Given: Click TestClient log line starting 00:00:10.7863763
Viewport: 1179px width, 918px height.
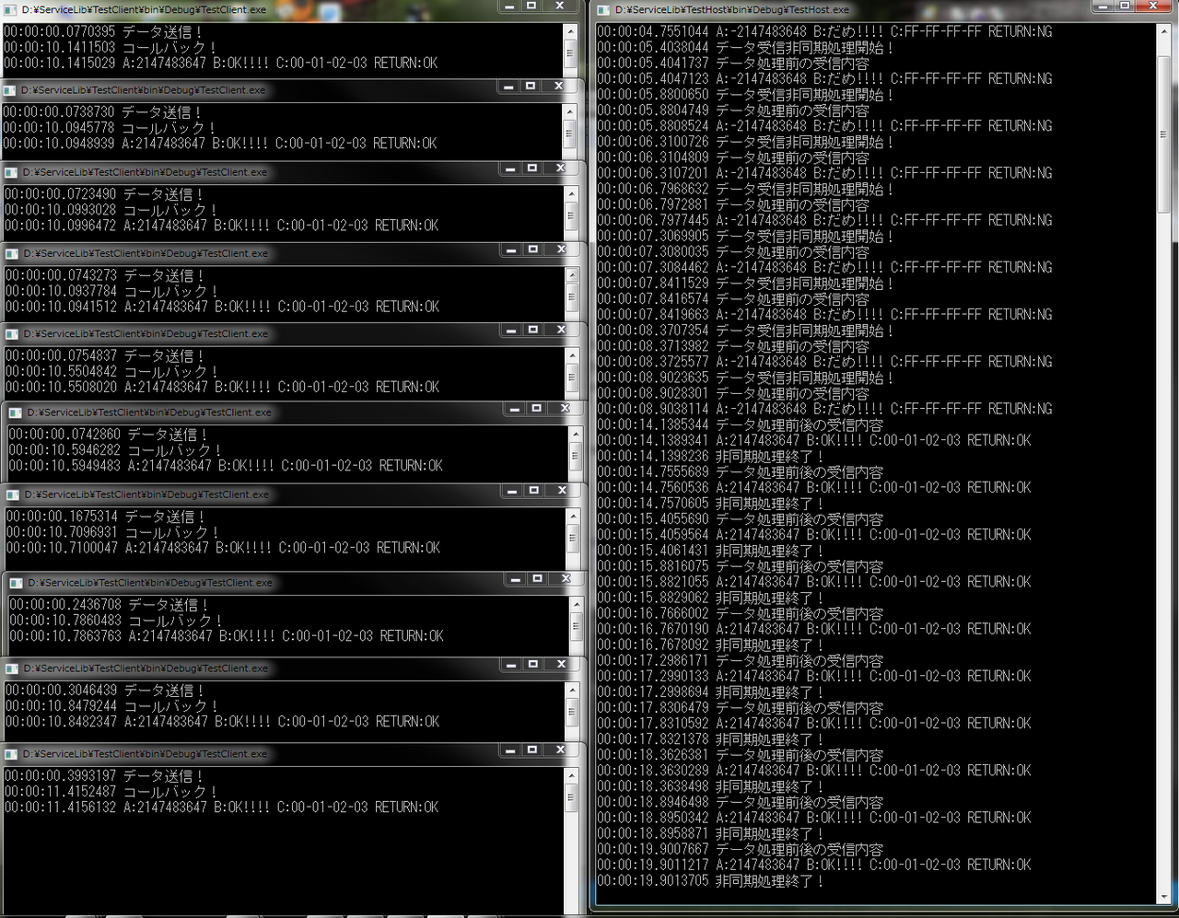Looking at the screenshot, I should [x=228, y=636].
